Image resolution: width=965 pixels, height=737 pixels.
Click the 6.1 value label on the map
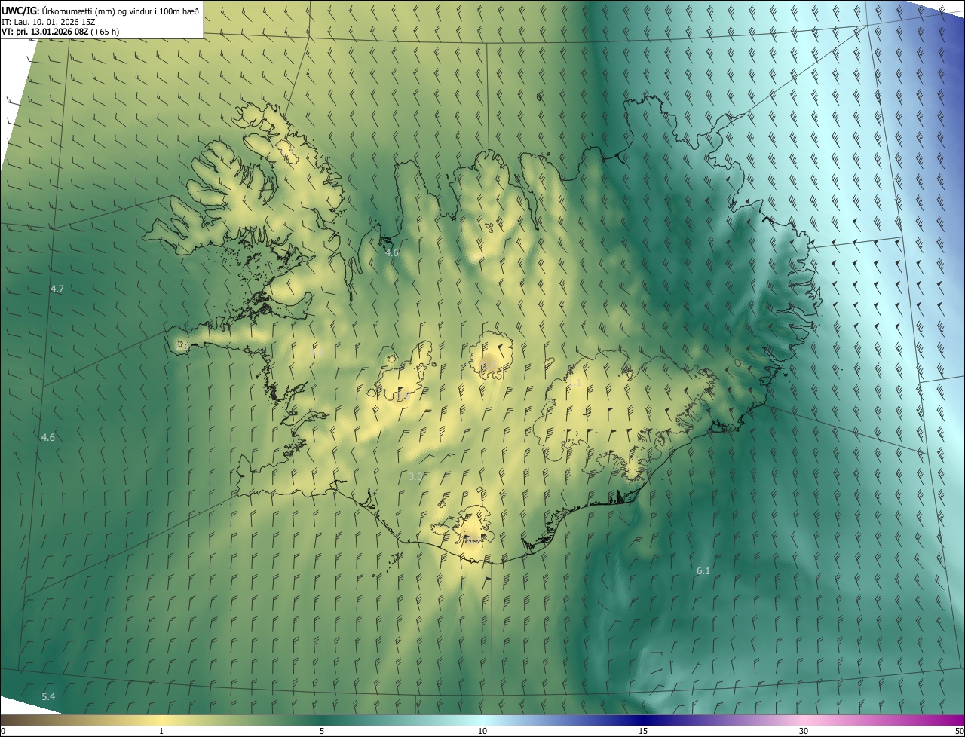pos(703,571)
